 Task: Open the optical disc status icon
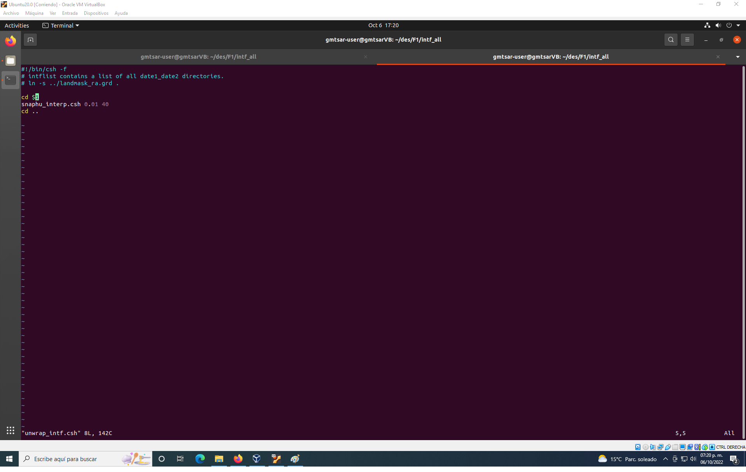pos(646,447)
